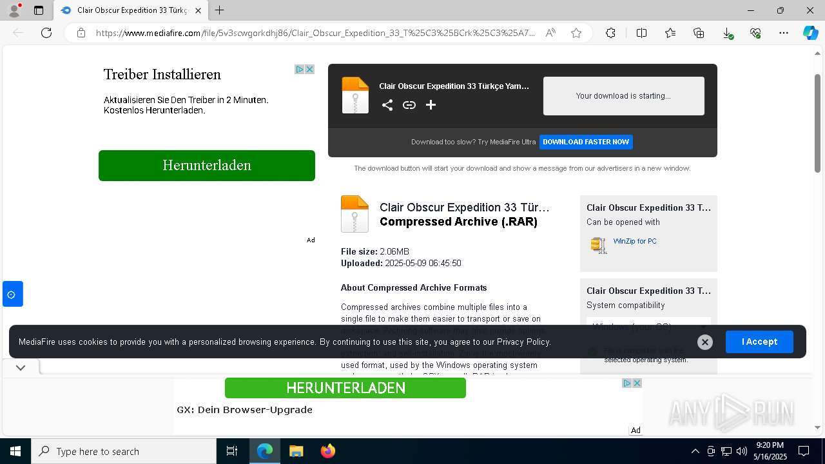Click the clock showing 9:20 PM
825x464 pixels.
tap(770, 445)
